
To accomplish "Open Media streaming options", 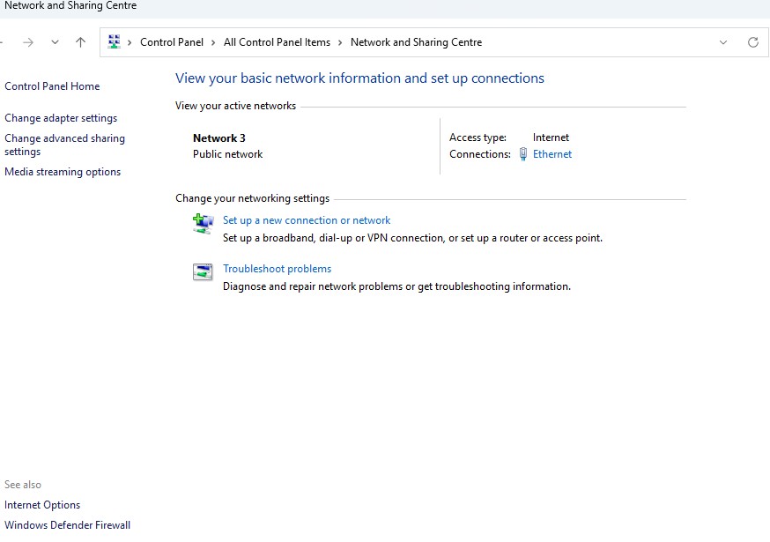I will pos(63,172).
